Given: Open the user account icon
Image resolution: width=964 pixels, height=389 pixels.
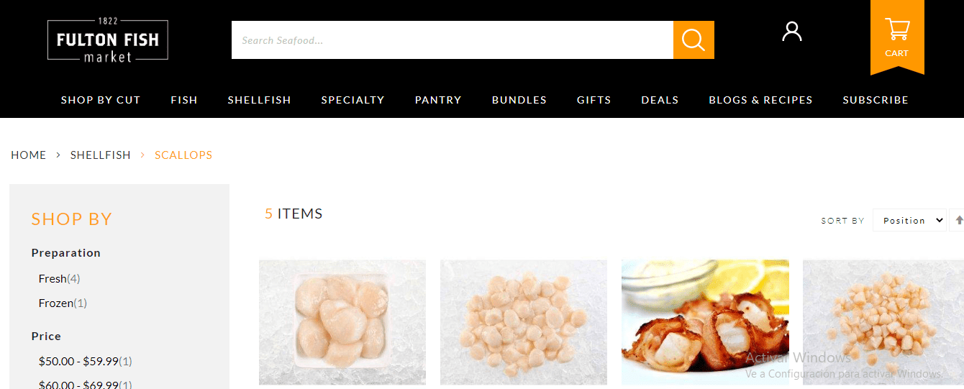Looking at the screenshot, I should pyautogui.click(x=791, y=32).
